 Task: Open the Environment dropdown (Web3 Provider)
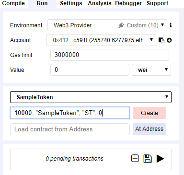coord(107,25)
